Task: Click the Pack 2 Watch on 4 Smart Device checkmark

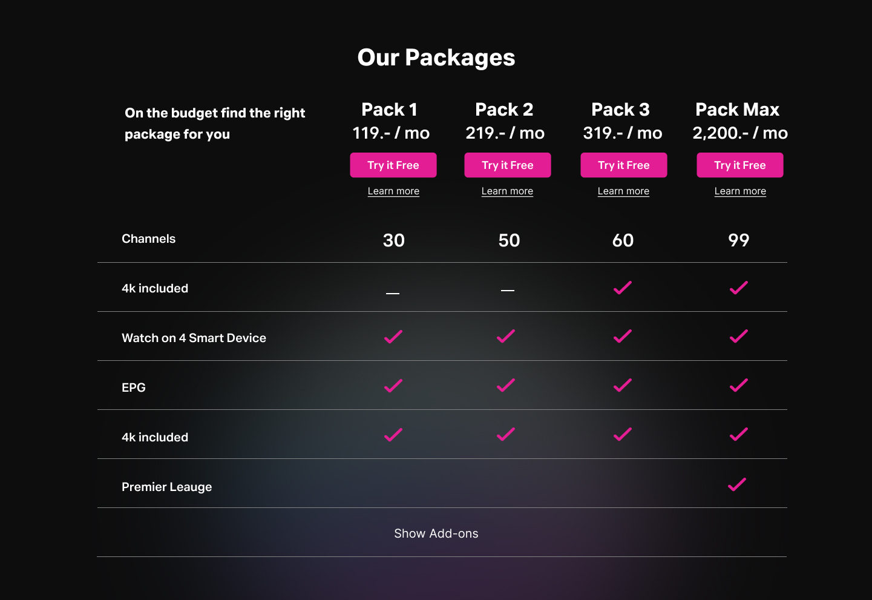Action: click(x=506, y=337)
